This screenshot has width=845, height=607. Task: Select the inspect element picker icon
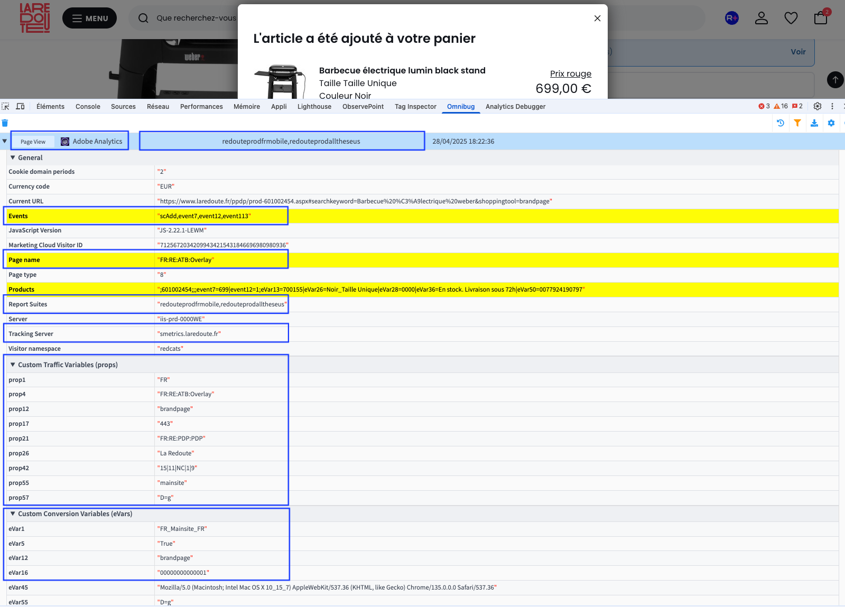[x=6, y=106]
